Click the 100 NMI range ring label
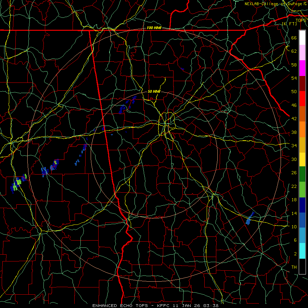Image resolution: width=308 pixels, height=308 pixels. (154, 28)
